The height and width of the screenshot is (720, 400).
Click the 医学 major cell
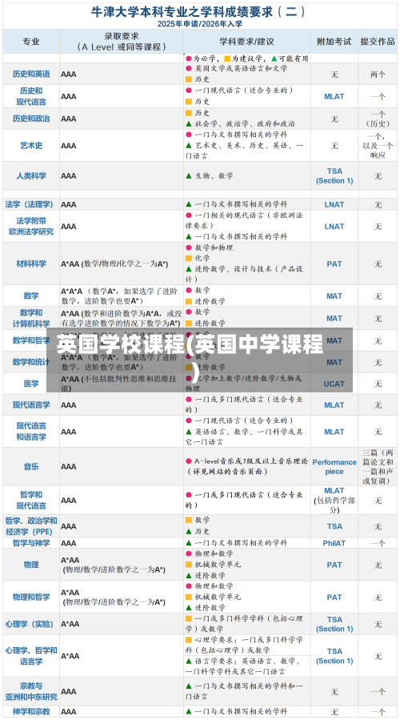[31, 384]
